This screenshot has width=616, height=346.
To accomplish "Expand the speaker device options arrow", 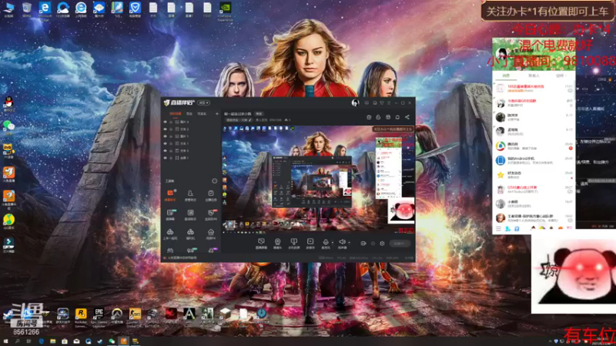I will 349,242.
